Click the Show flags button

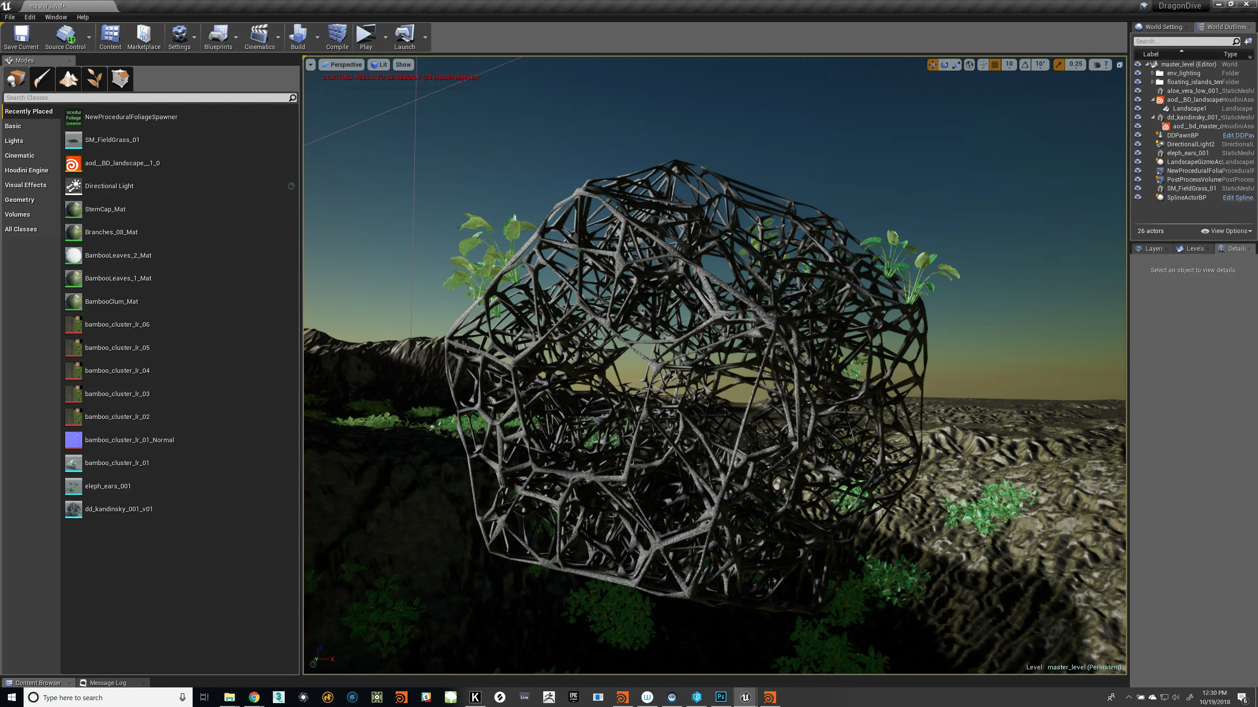click(x=403, y=64)
